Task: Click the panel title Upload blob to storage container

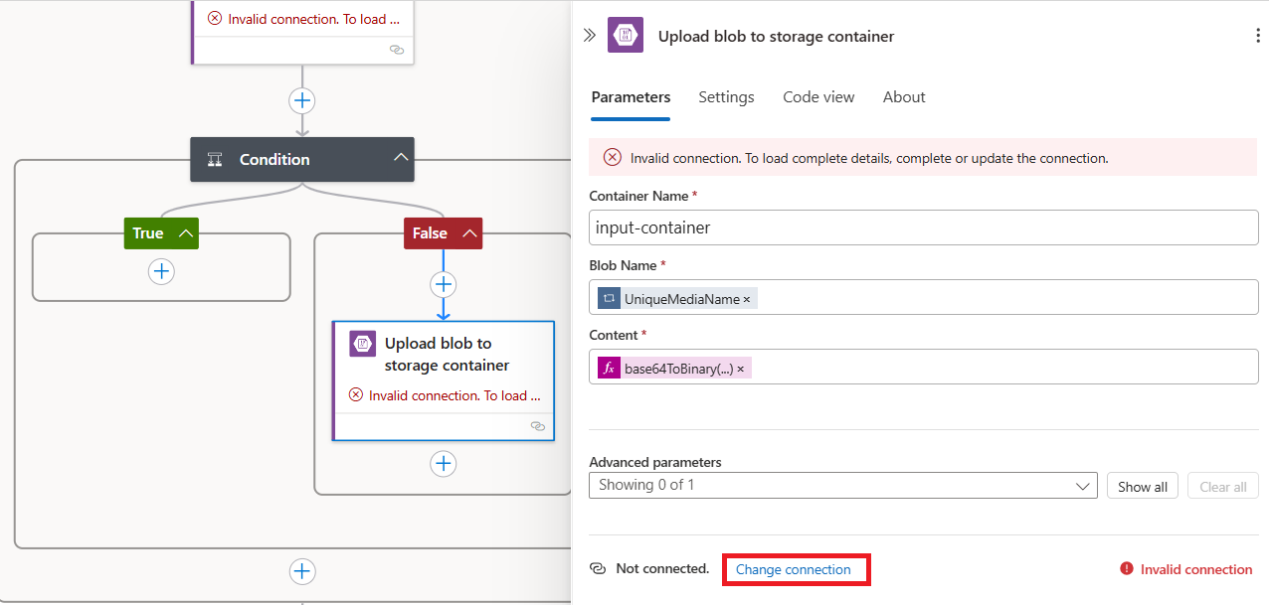Action: pyautogui.click(x=776, y=37)
